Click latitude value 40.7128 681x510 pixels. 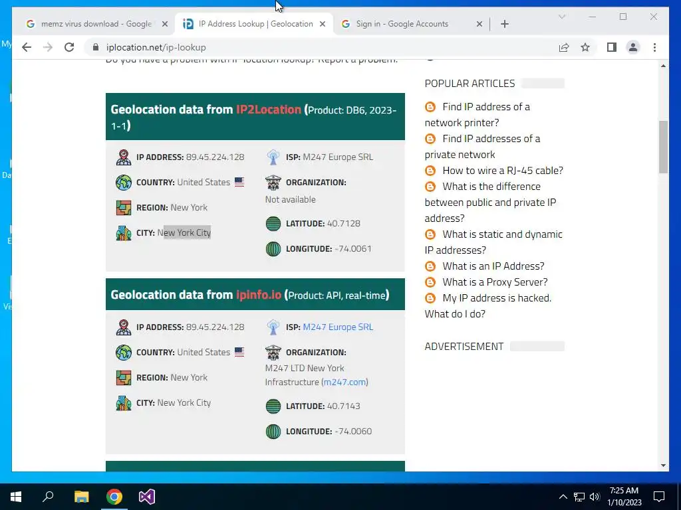click(344, 223)
